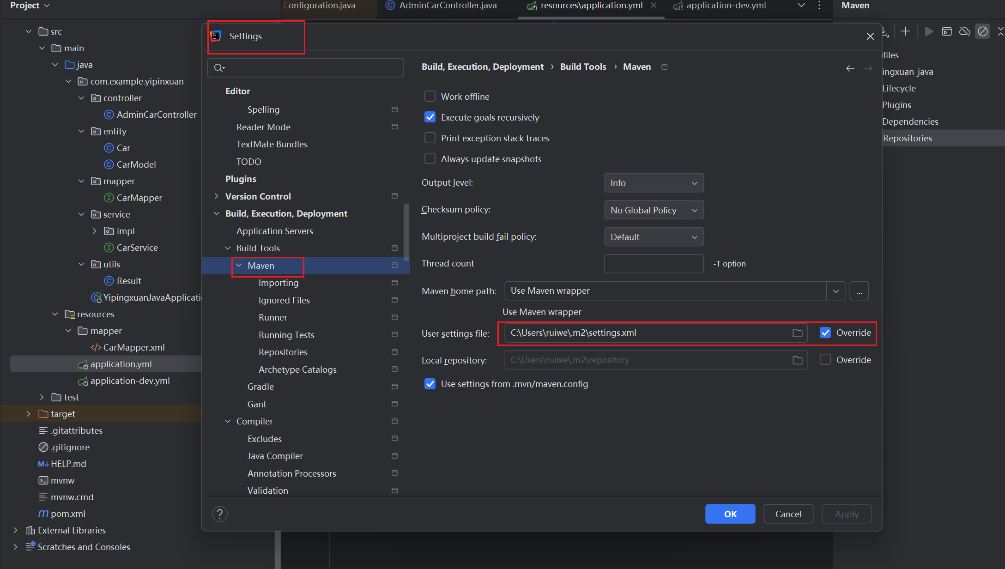
Task: Toggle the Skip Tests mode icon
Action: (x=982, y=31)
